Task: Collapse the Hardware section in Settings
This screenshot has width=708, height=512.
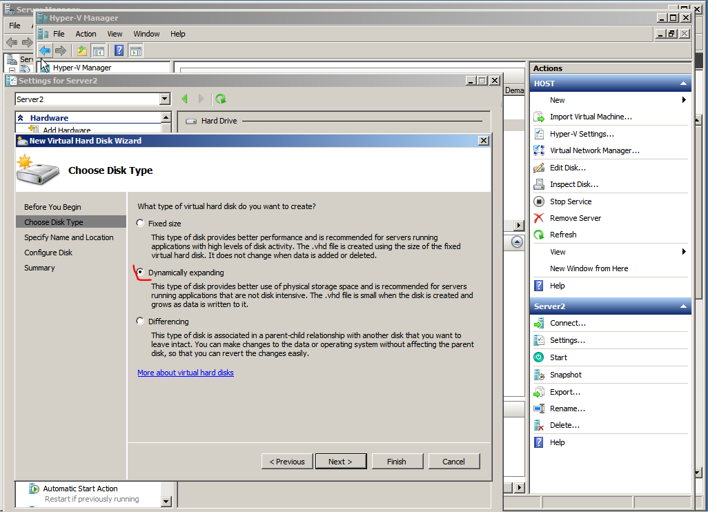Action: (21, 118)
